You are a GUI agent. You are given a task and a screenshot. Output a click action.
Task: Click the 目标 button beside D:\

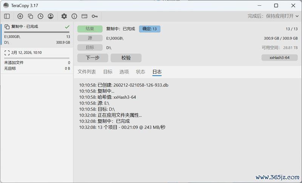[x=90, y=47]
